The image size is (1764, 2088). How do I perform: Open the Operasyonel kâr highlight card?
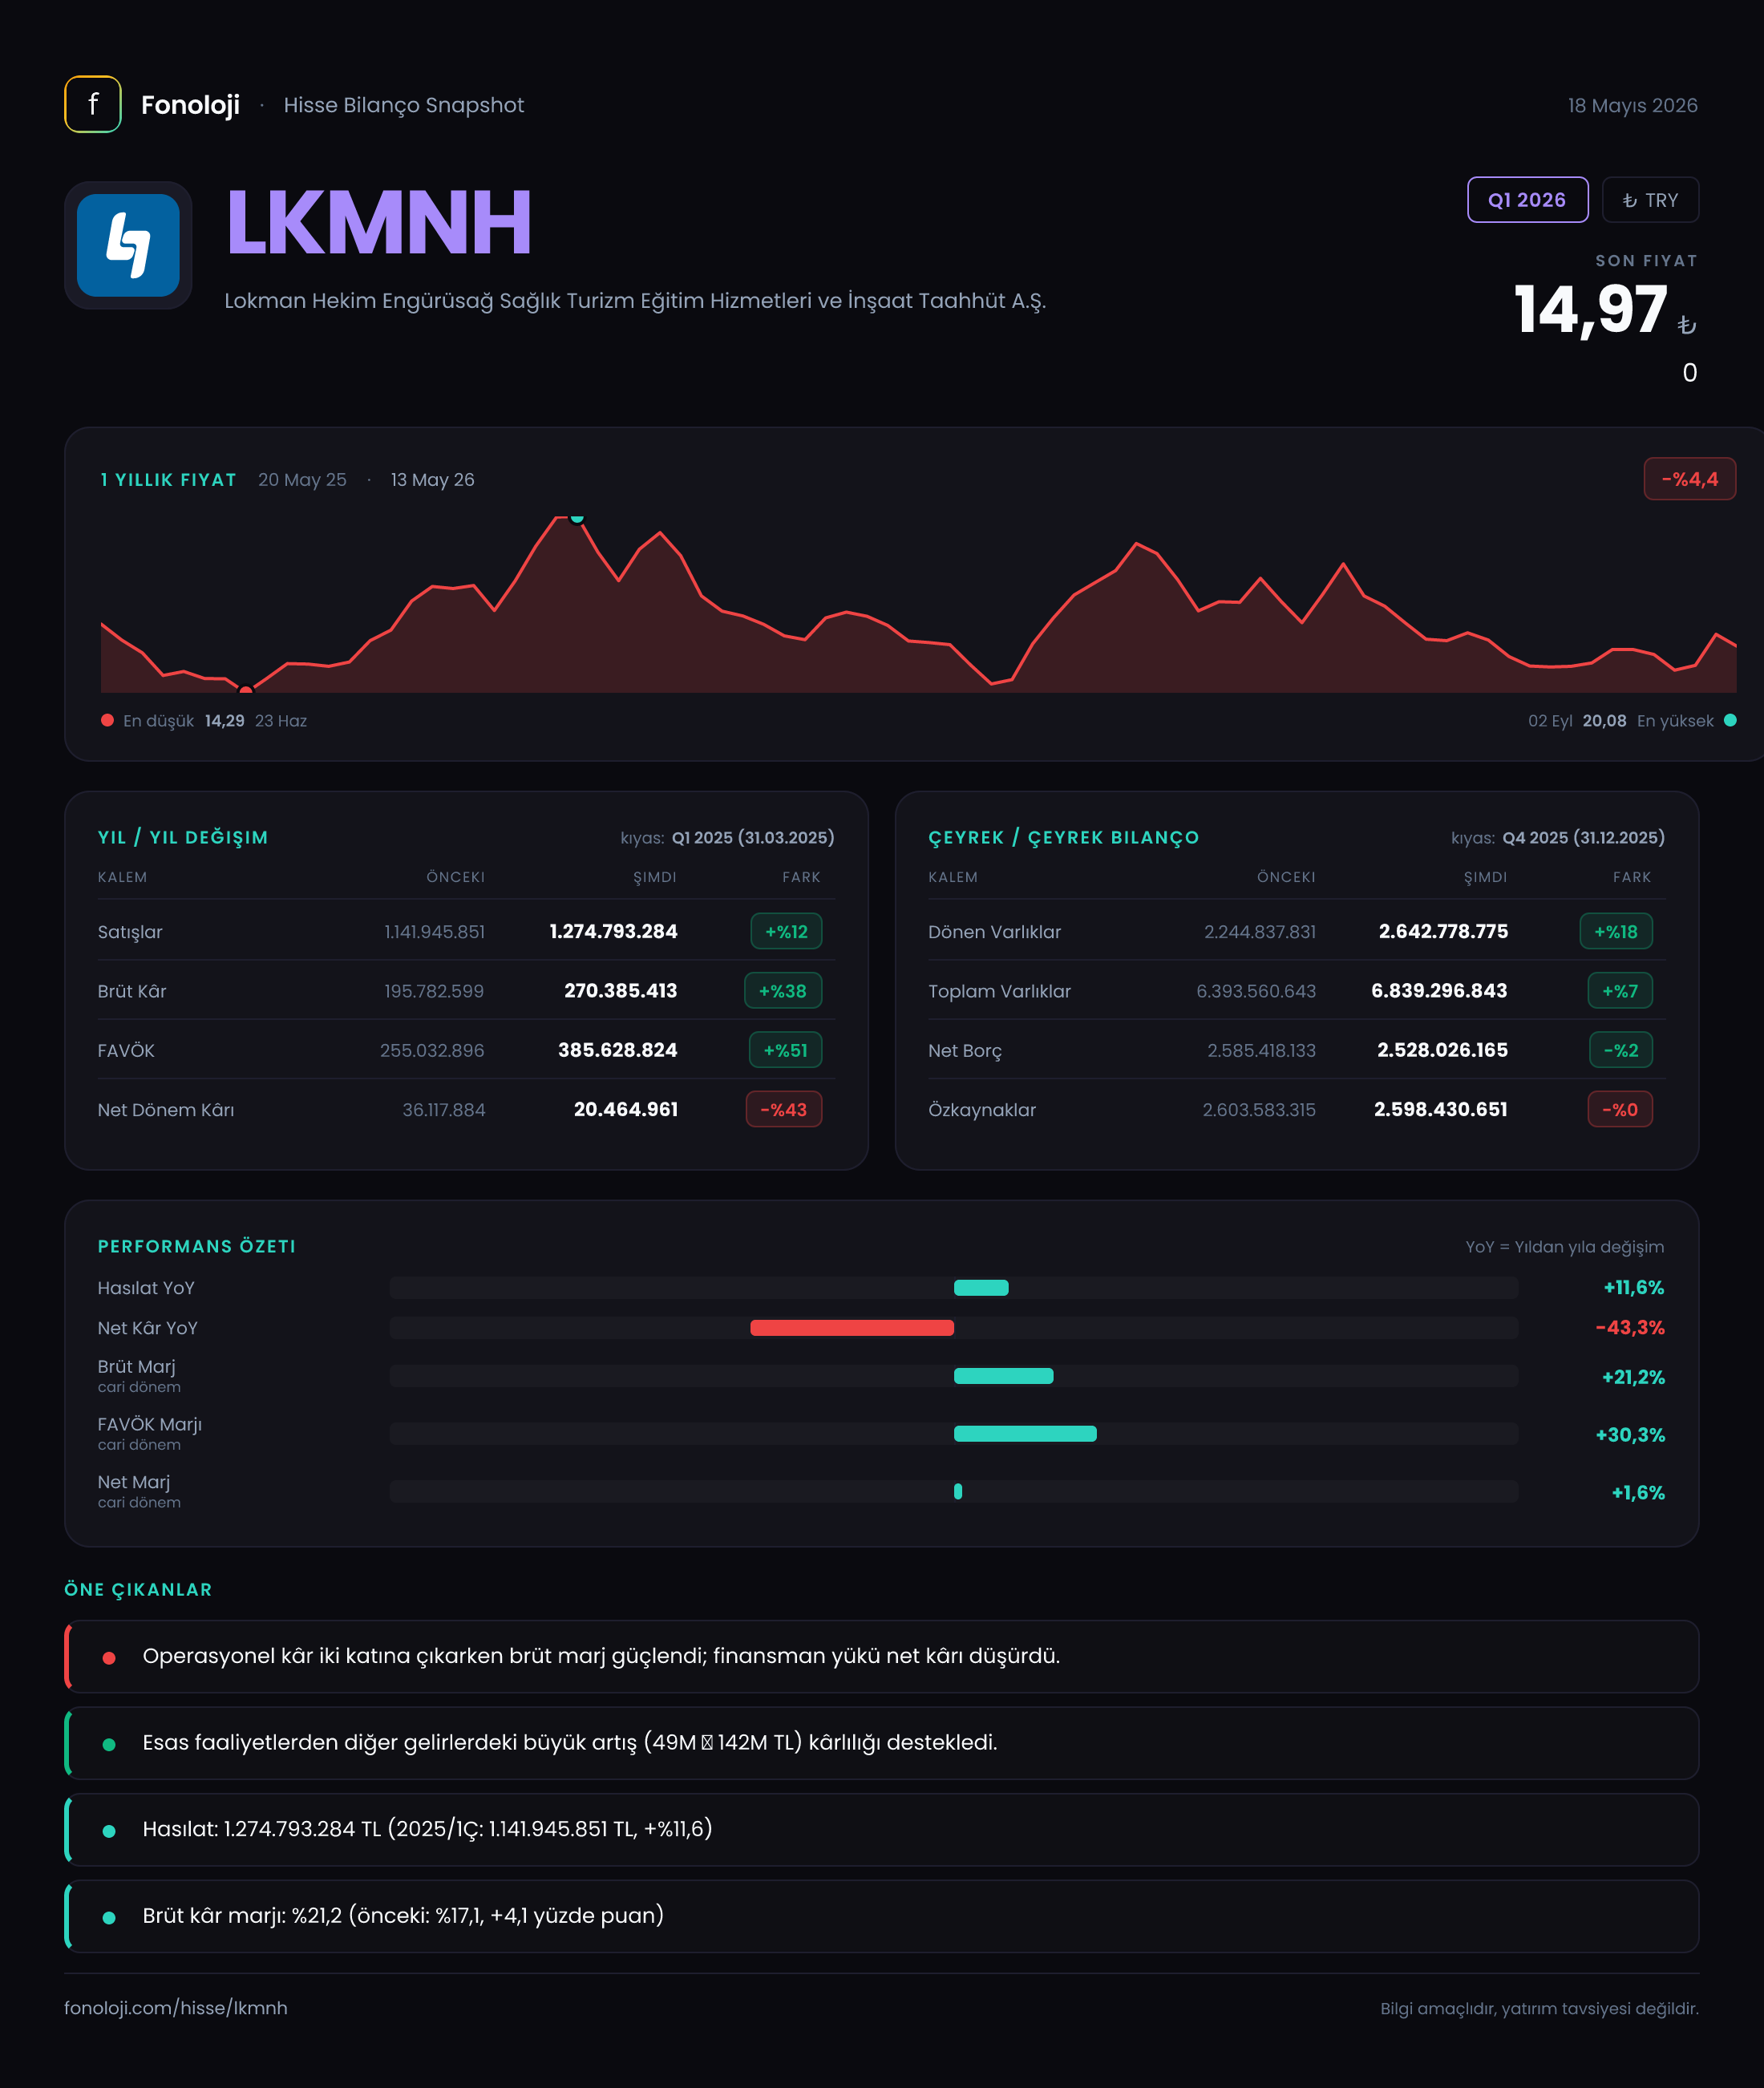point(882,1656)
